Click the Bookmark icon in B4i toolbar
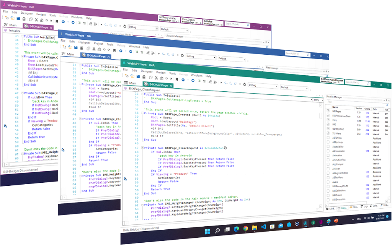Viewport: 392px width, 245px height. click(114, 50)
